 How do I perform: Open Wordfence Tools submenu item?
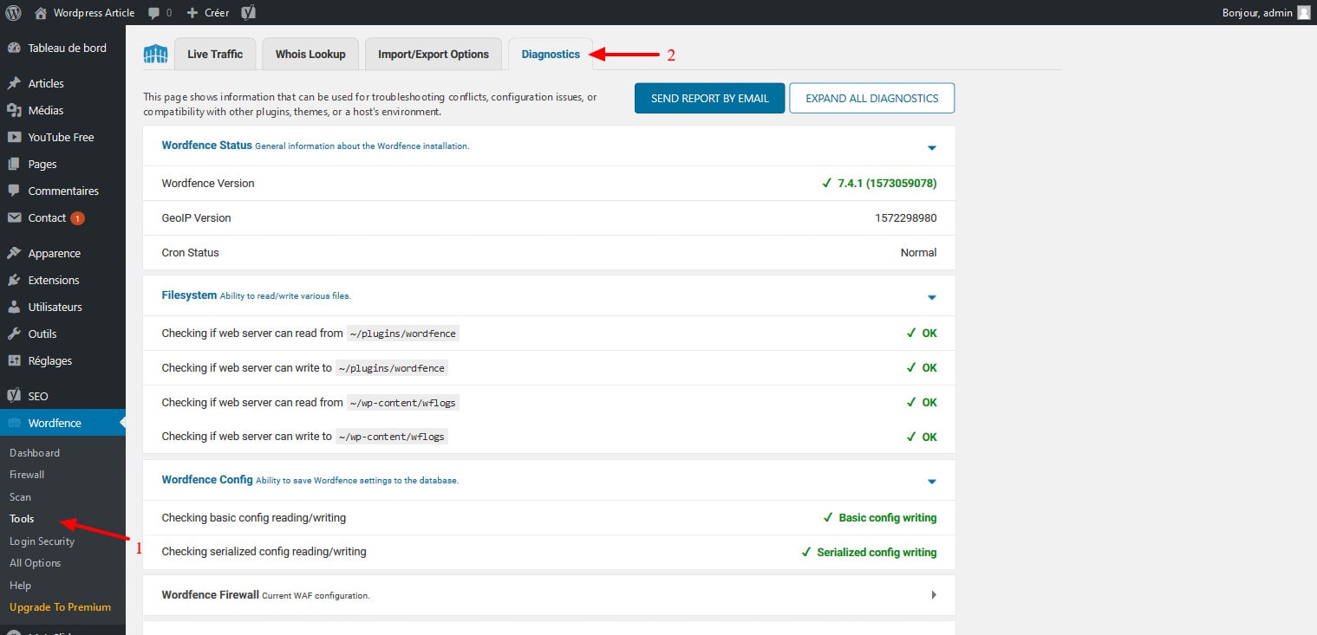22,519
